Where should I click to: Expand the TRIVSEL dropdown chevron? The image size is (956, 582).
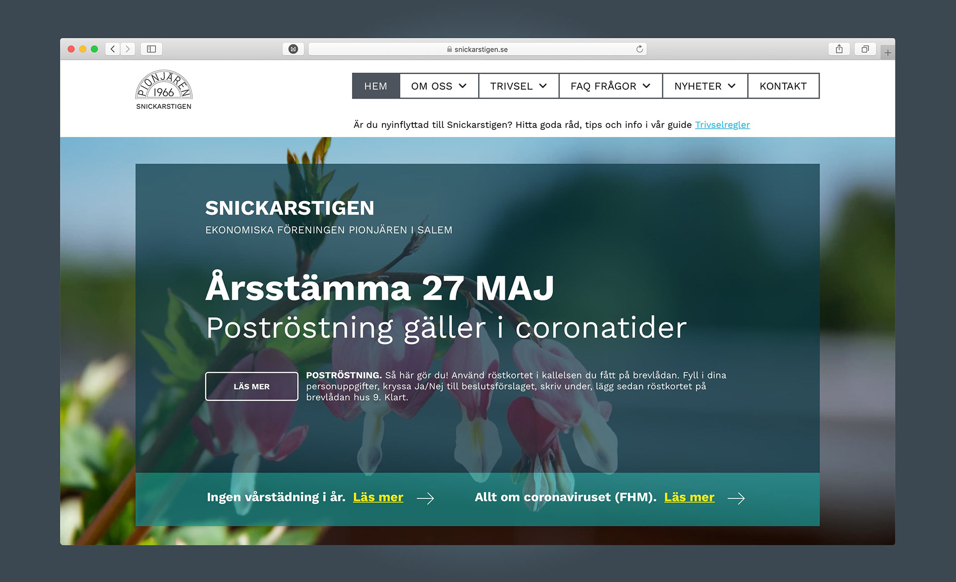click(x=543, y=86)
